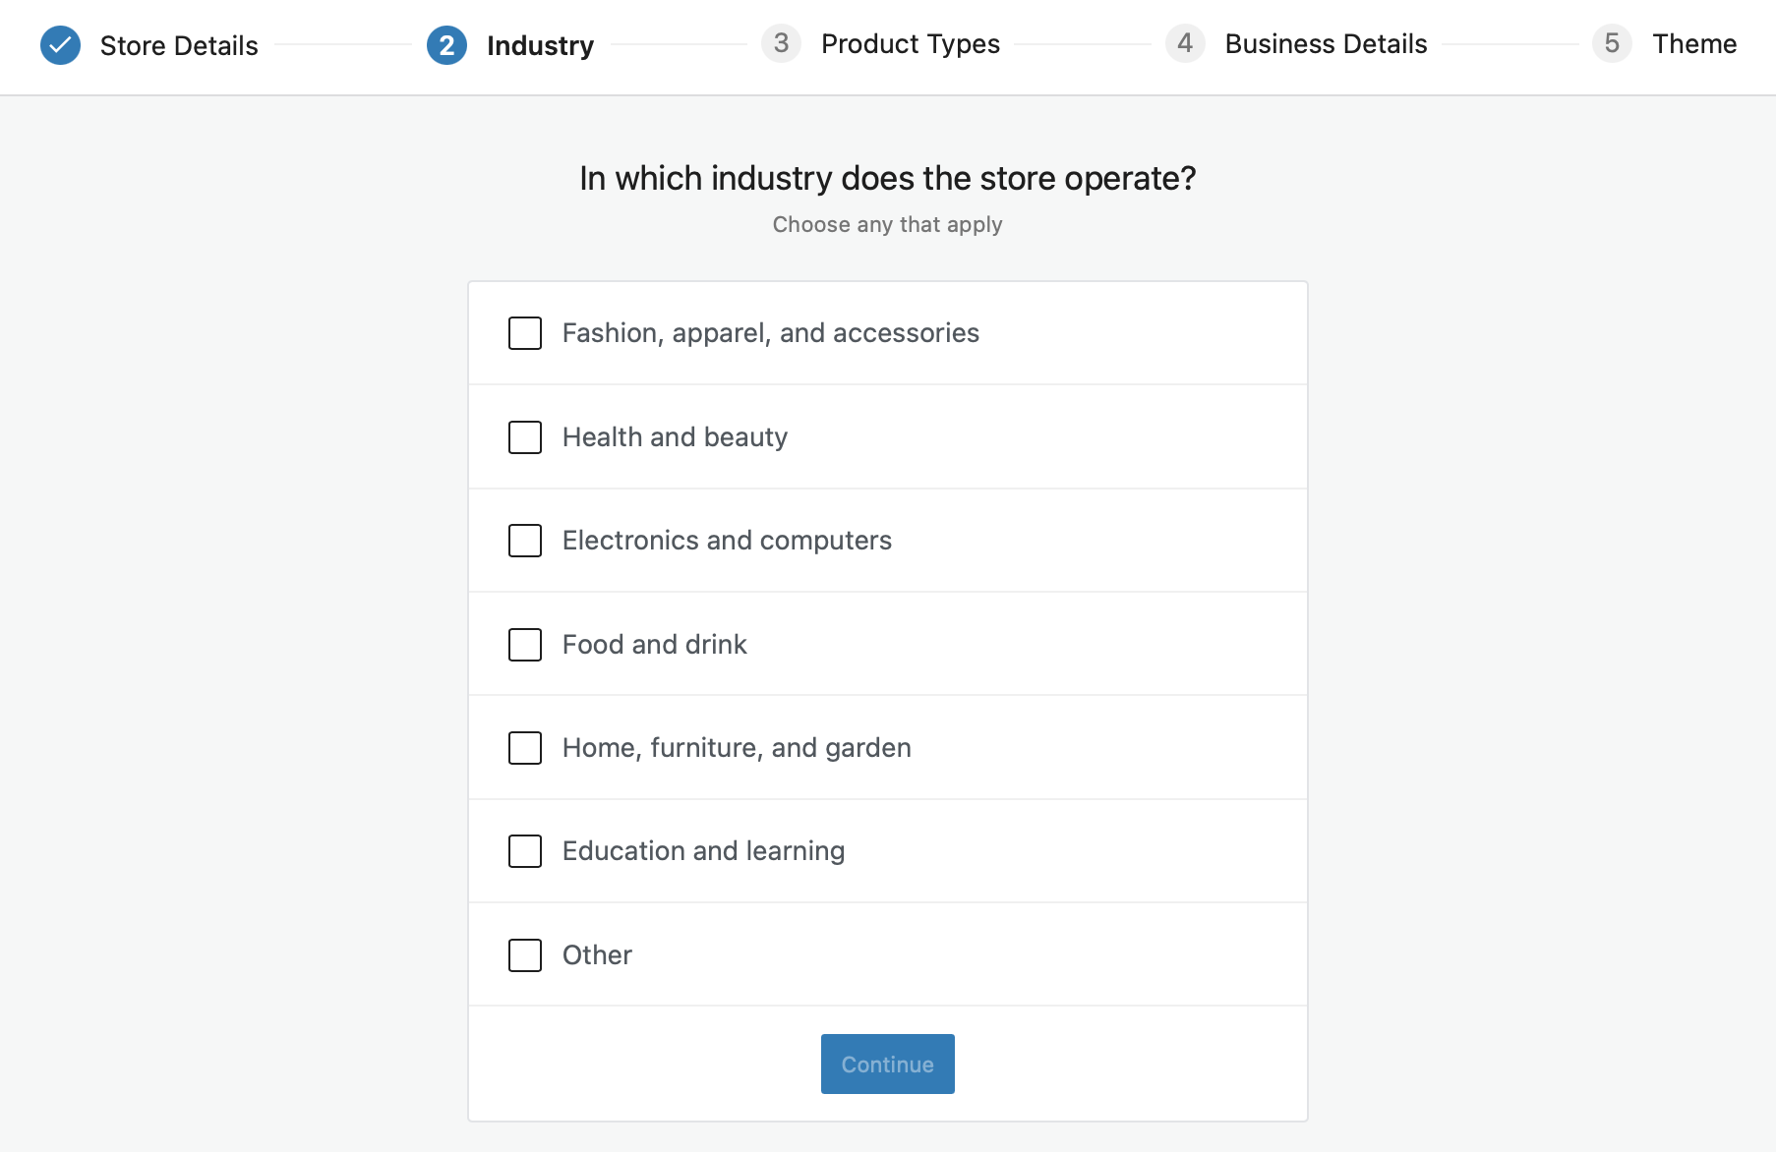The width and height of the screenshot is (1776, 1152).
Task: Click the Store Details checkmark icon
Action: pyautogui.click(x=60, y=45)
